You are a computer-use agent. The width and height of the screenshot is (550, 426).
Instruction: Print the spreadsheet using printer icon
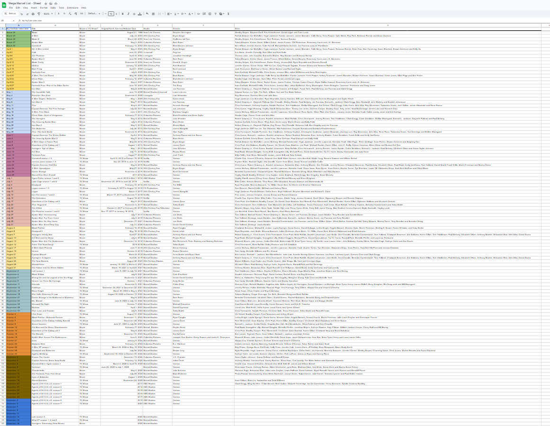(x=33, y=14)
